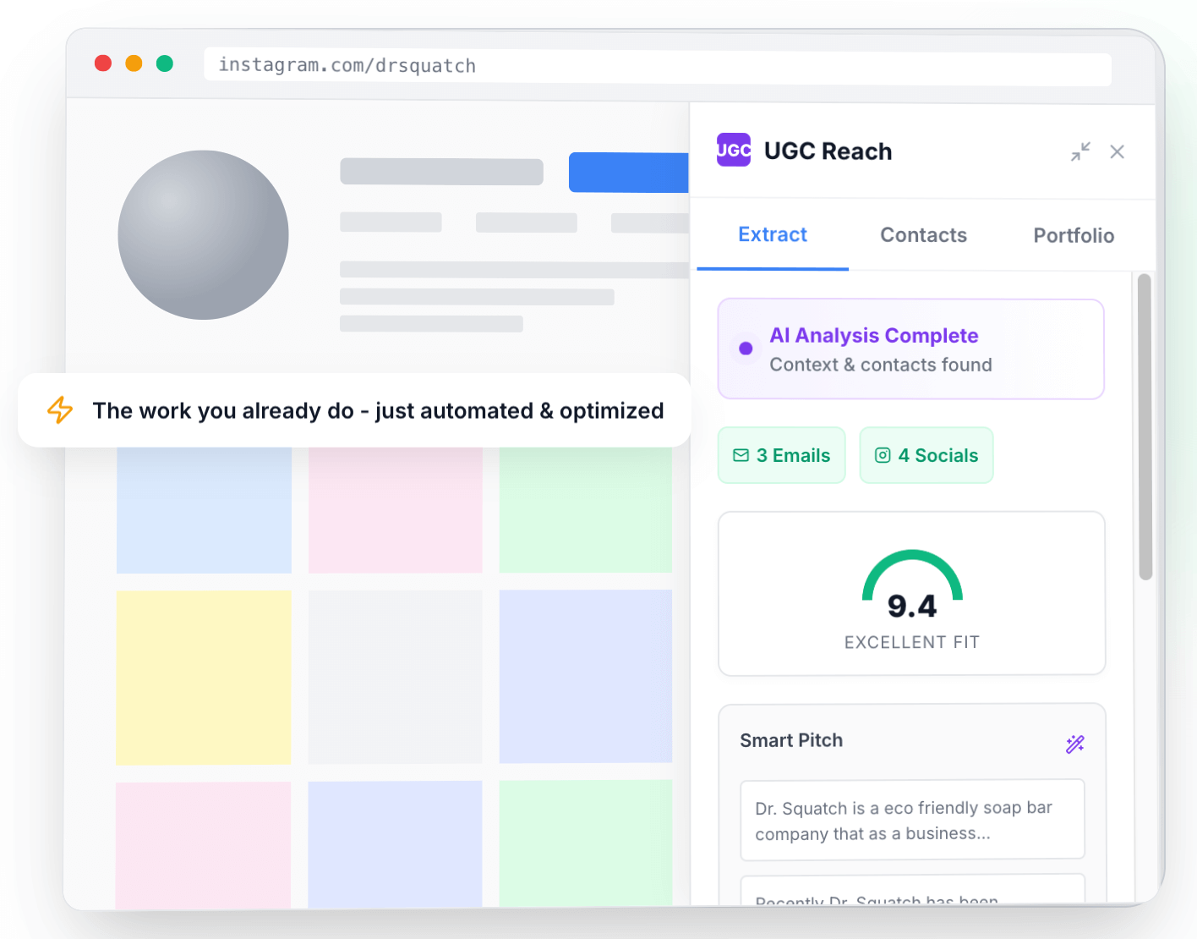Click the blue follow button on profile
Image resolution: width=1197 pixels, height=939 pixels.
point(629,173)
